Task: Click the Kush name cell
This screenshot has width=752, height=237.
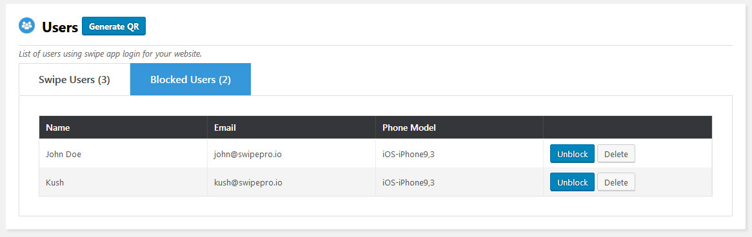Action: pyautogui.click(x=123, y=182)
